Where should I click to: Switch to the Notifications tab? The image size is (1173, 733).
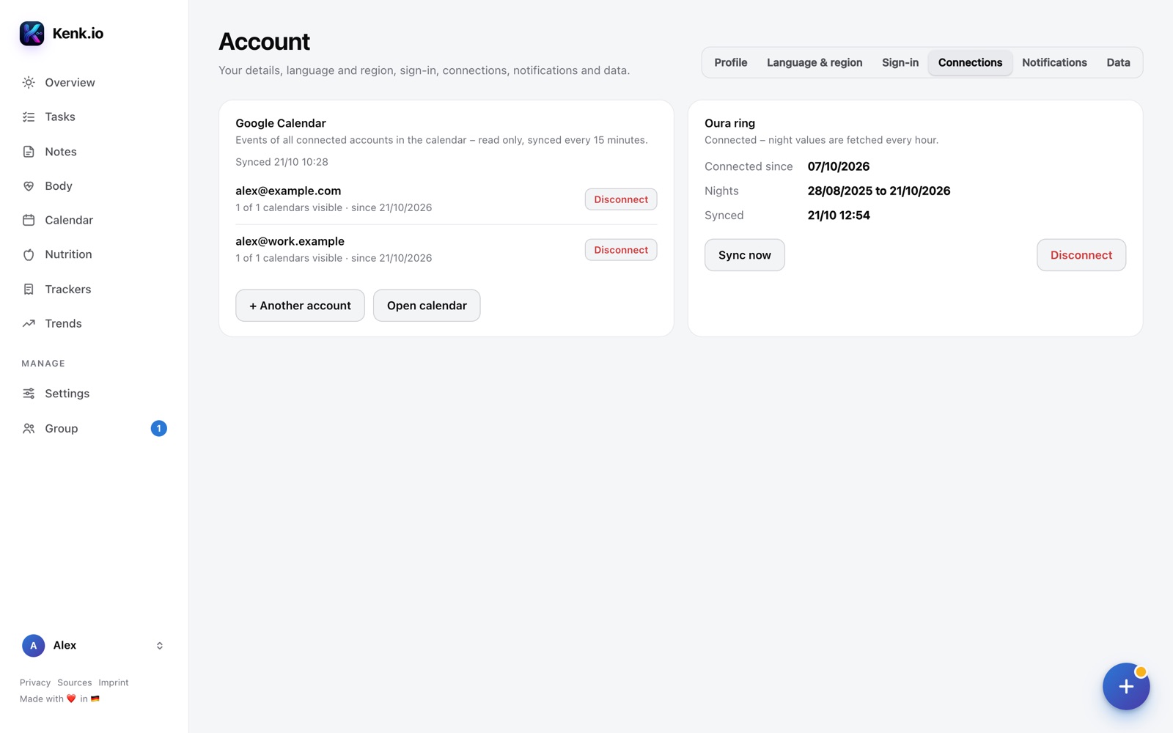1054,63
